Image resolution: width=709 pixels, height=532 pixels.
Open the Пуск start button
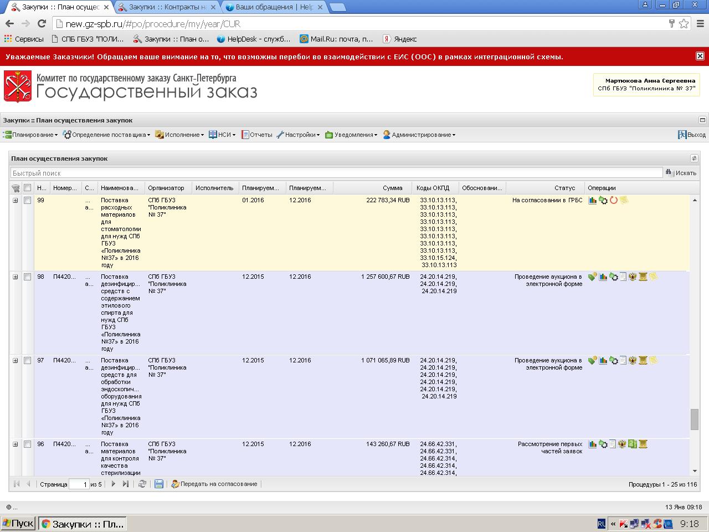pos(18,524)
